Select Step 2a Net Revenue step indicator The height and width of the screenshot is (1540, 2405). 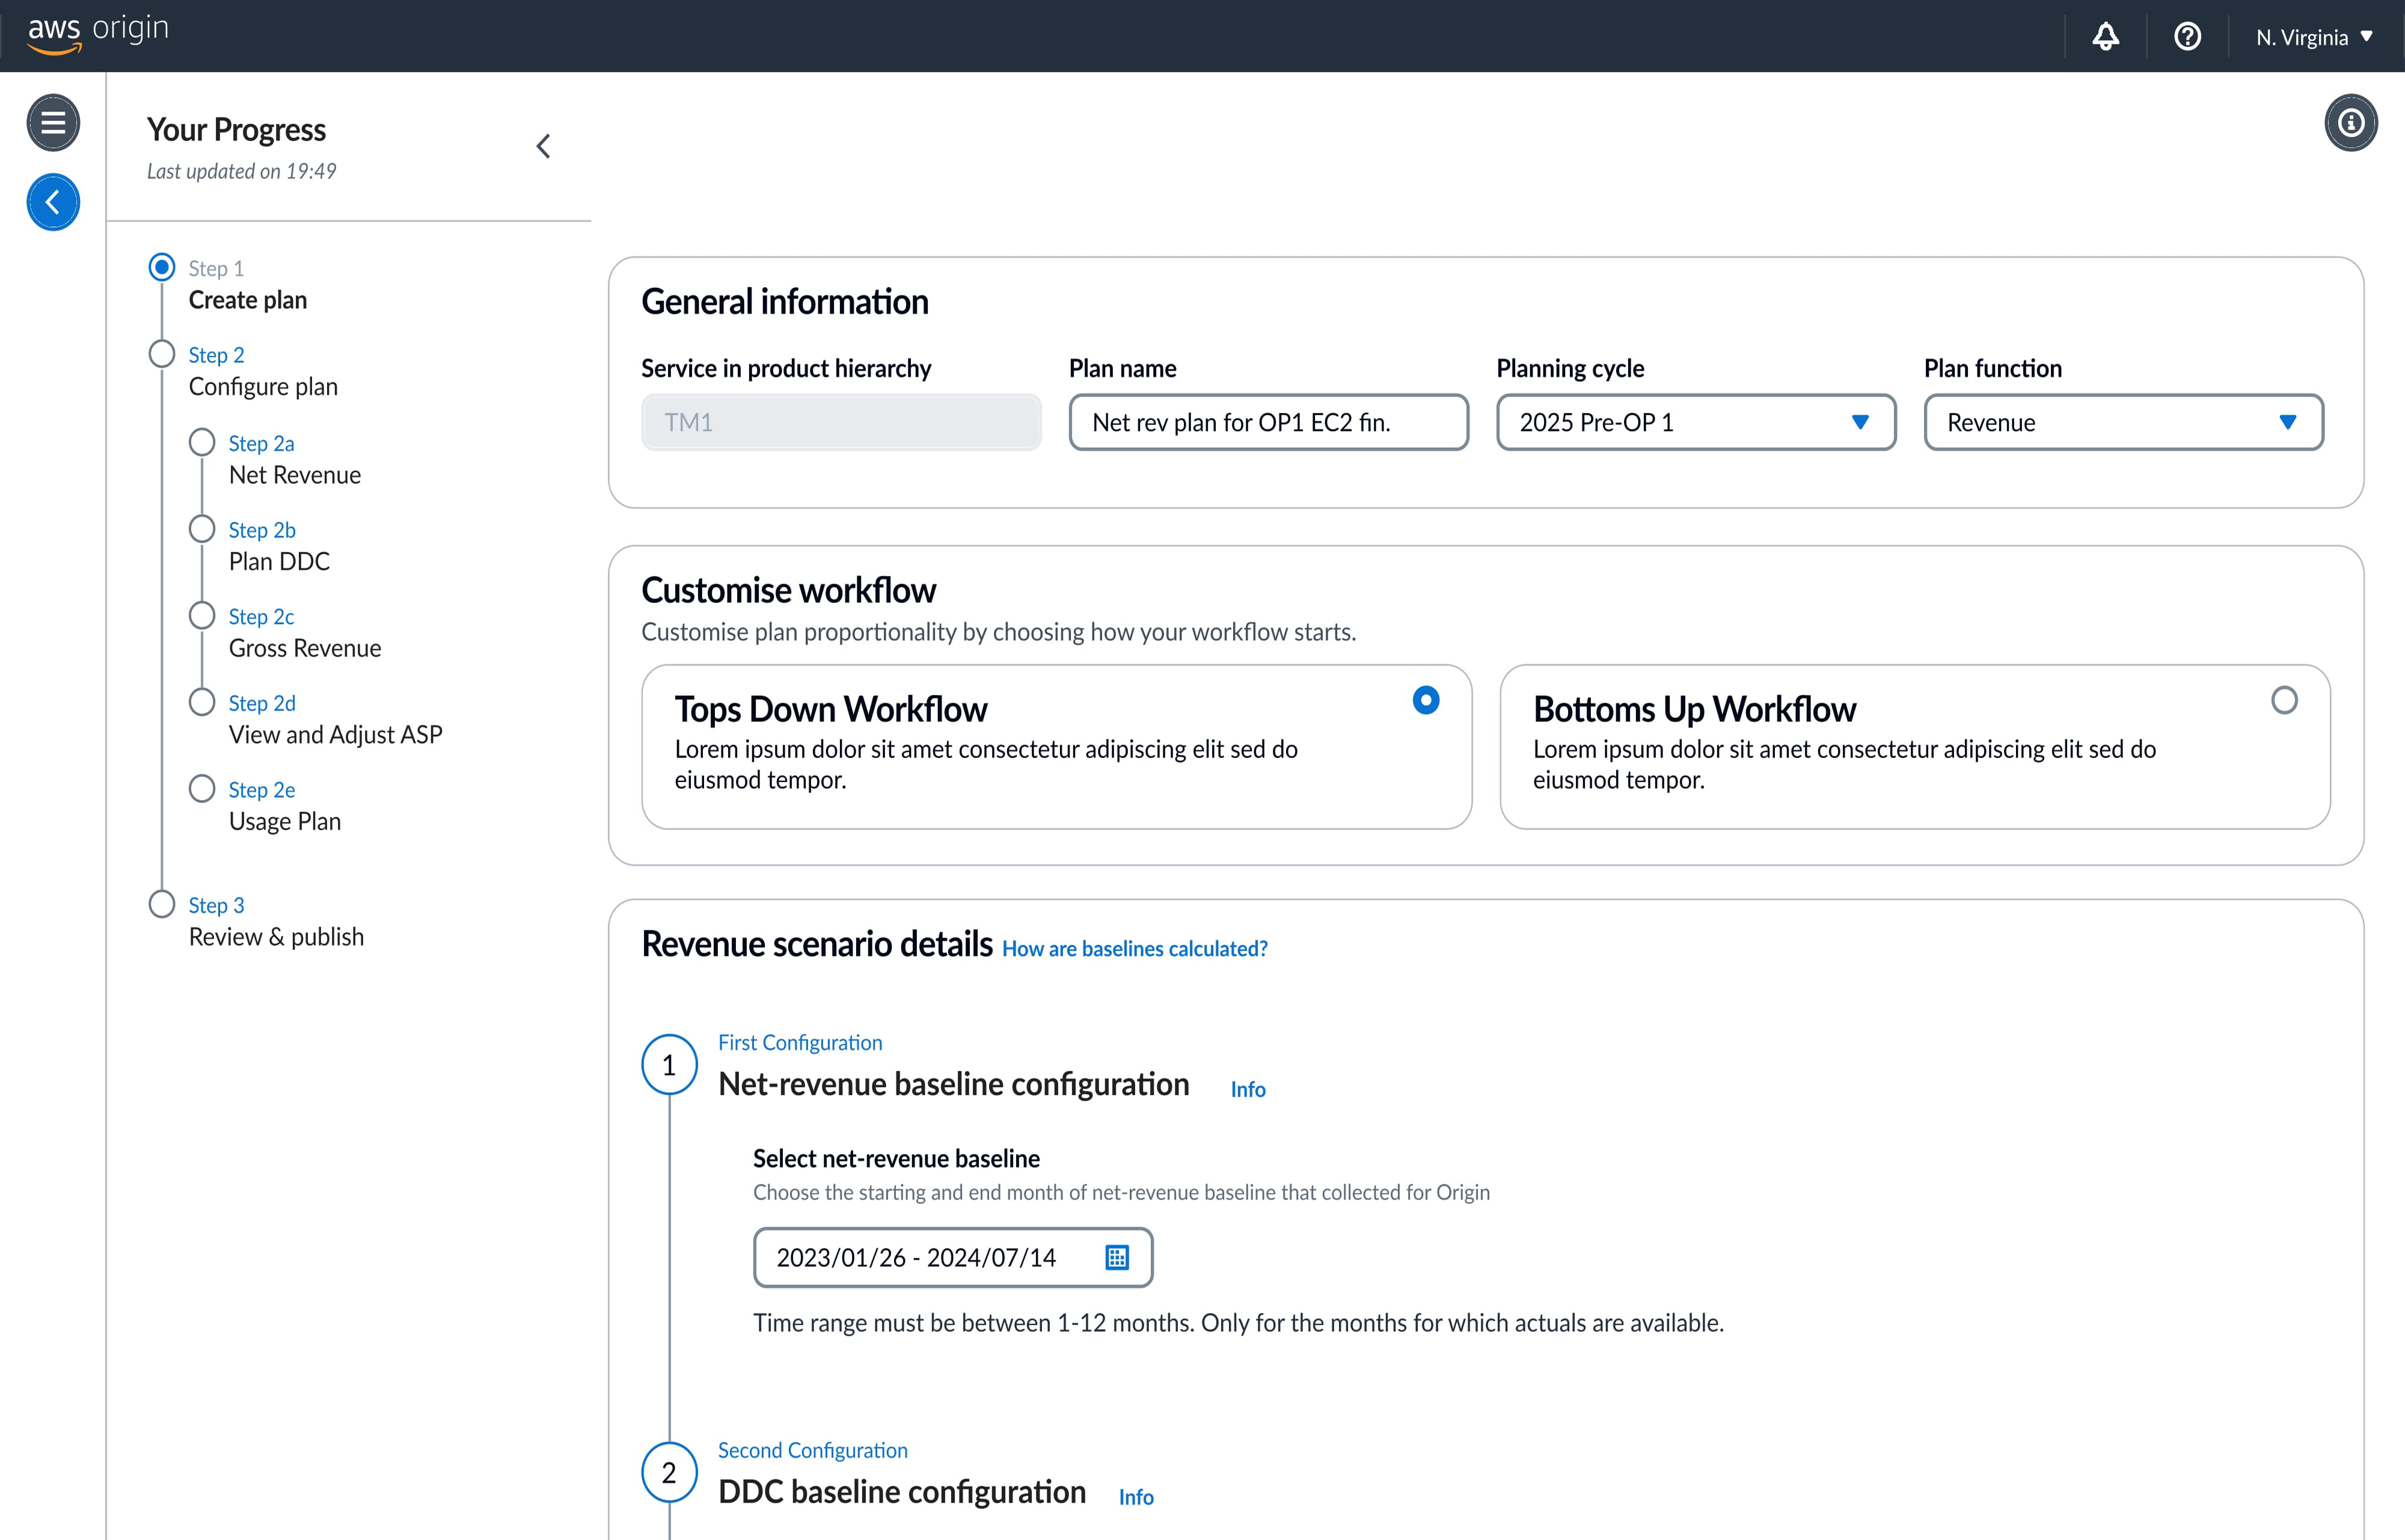203,443
